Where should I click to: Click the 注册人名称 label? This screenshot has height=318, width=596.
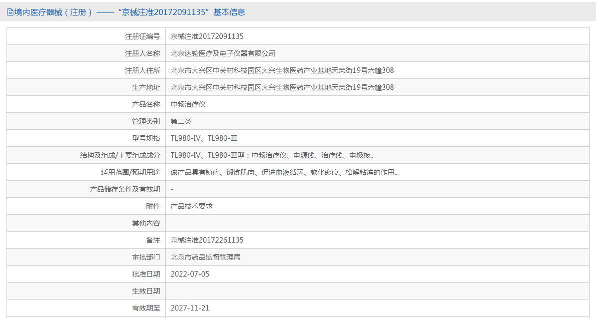(142, 53)
